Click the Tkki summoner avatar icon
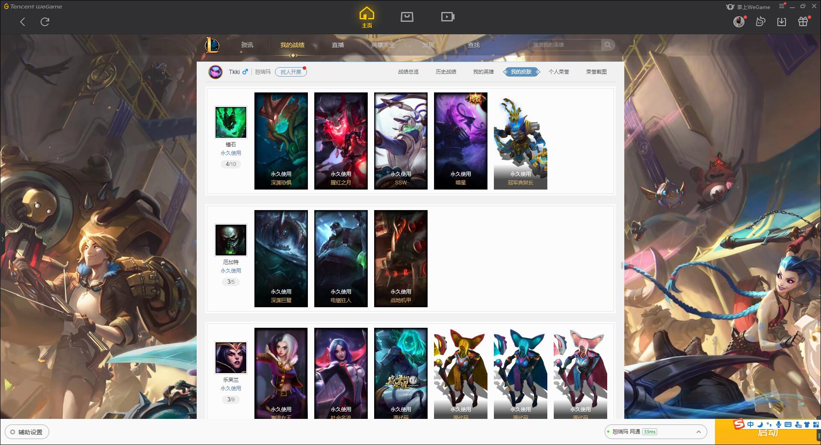The image size is (821, 445). coord(216,72)
